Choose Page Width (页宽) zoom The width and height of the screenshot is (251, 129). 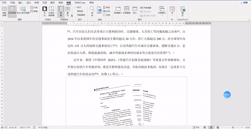pyautogui.click(x=107, y=15)
